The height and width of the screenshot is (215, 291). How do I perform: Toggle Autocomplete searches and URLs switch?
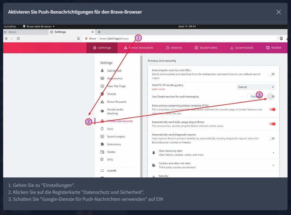(x=272, y=74)
